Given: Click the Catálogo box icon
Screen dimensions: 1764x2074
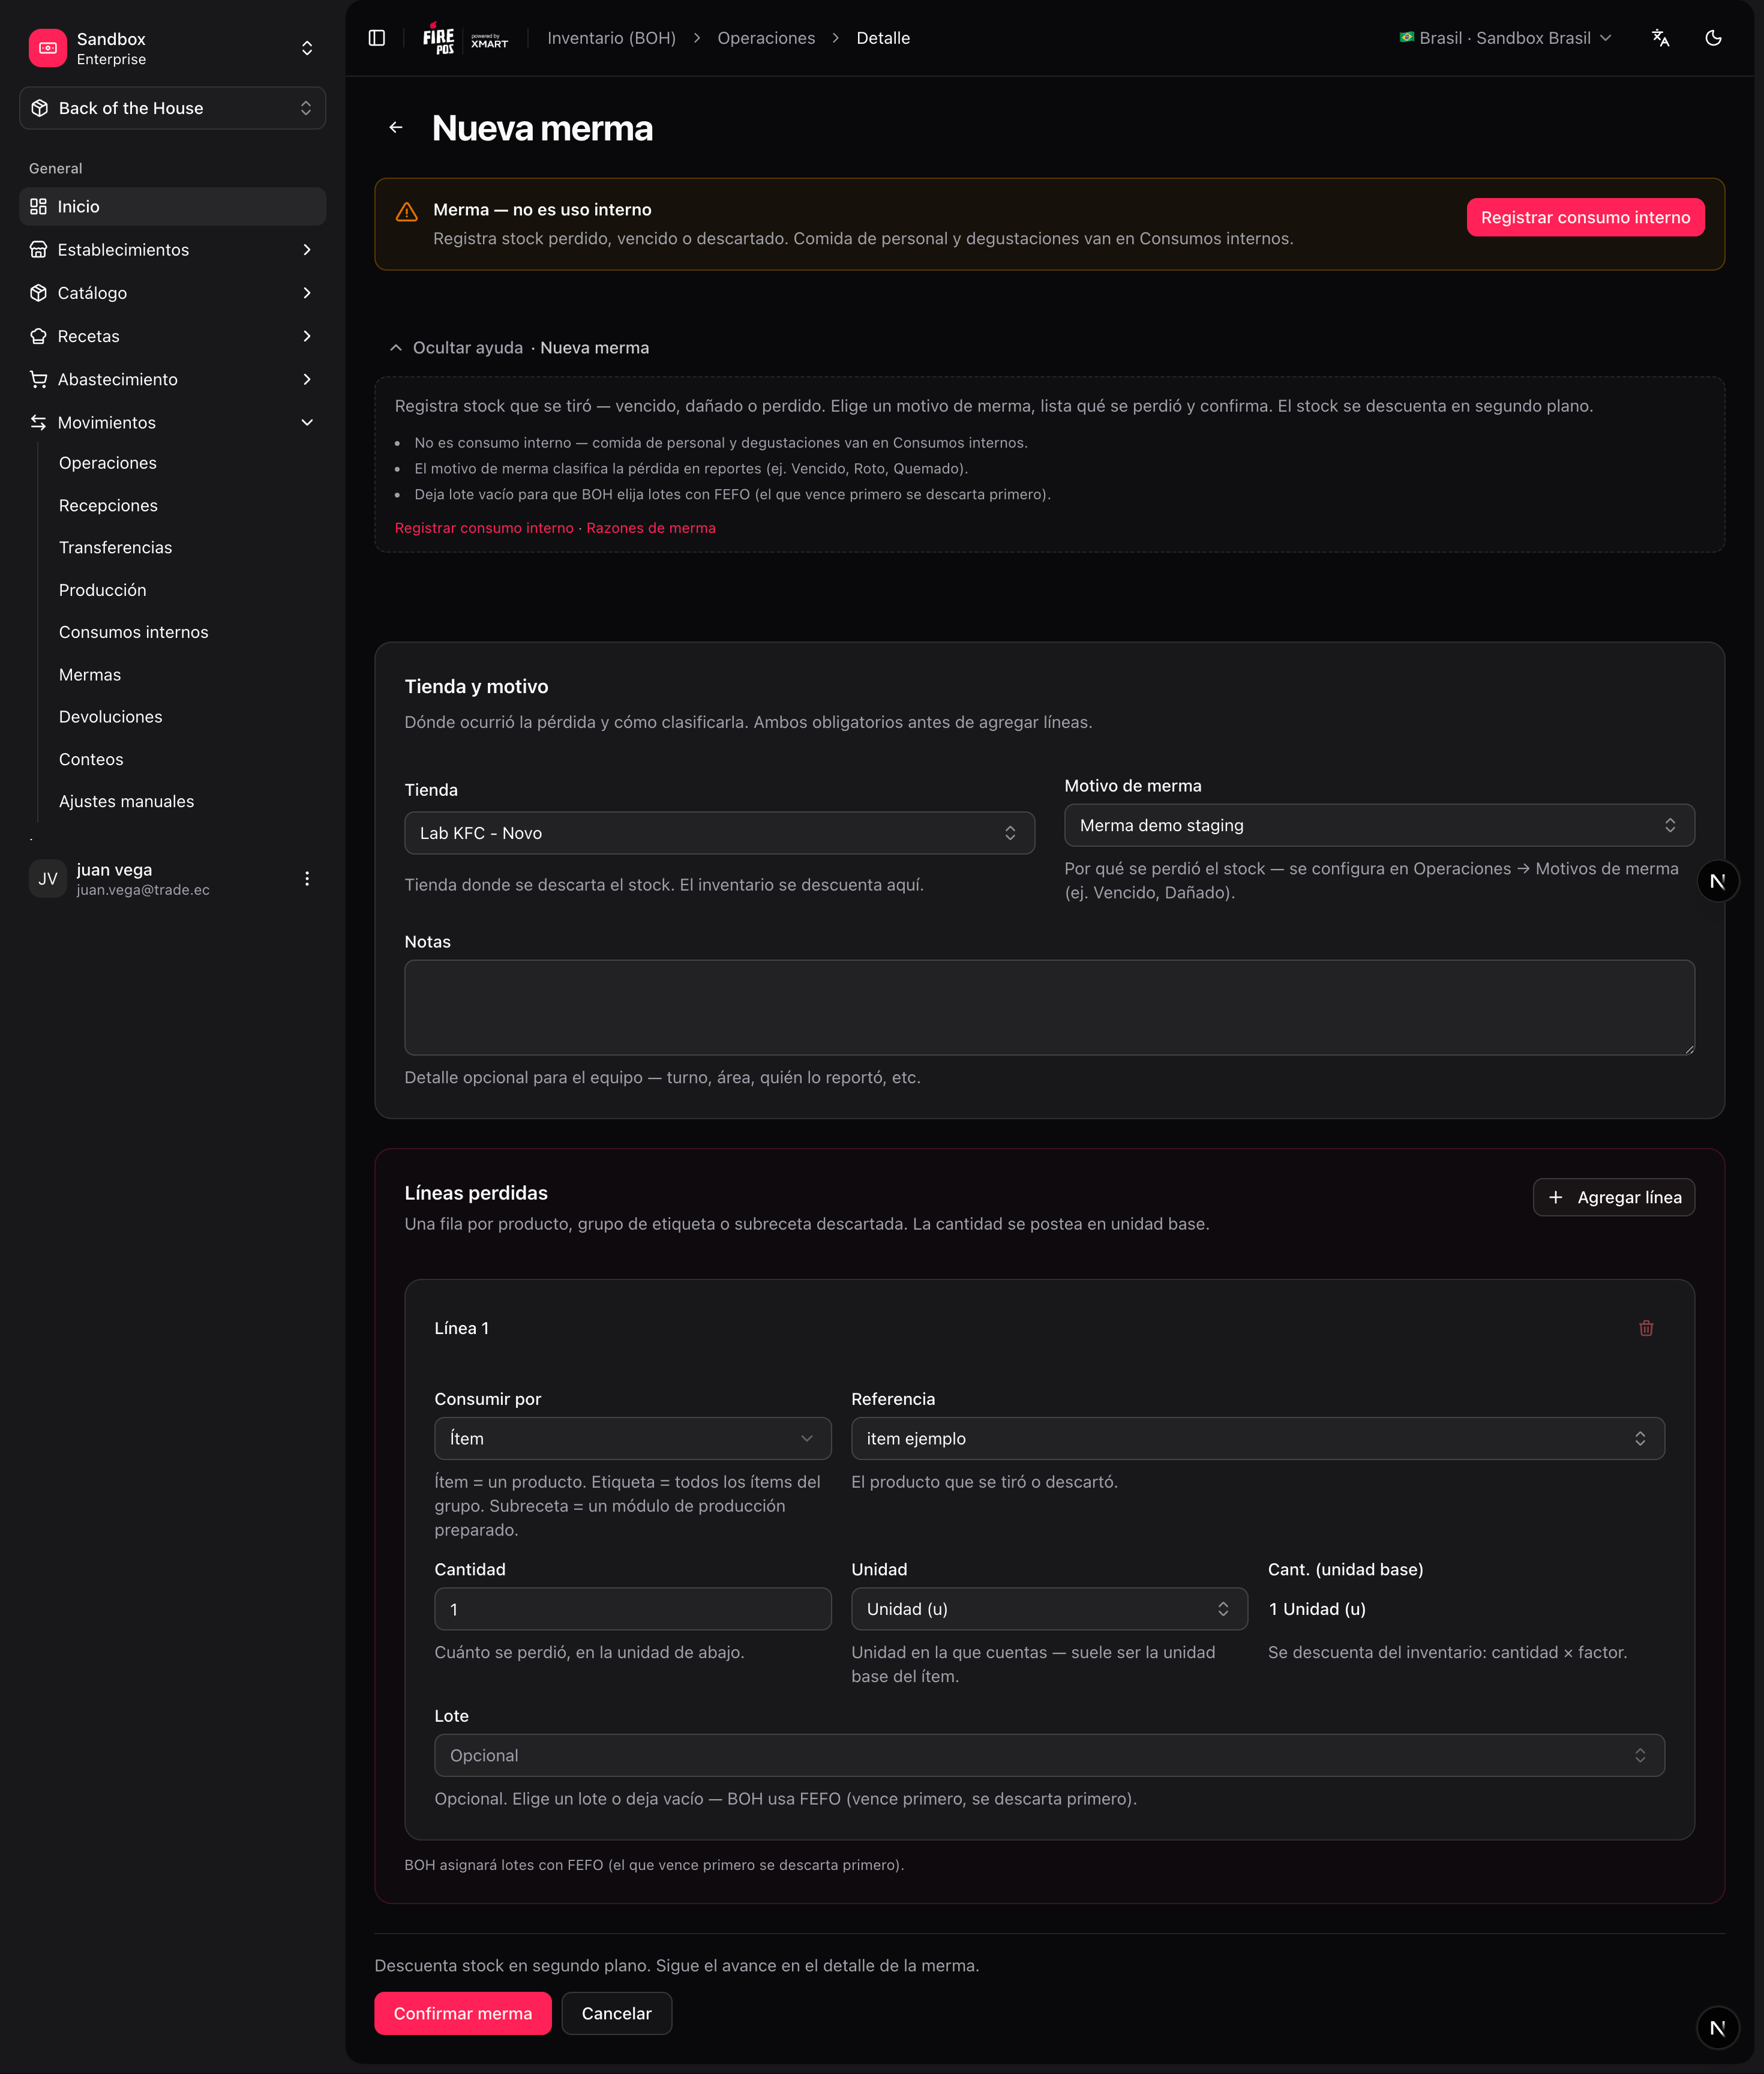Looking at the screenshot, I should [38, 293].
